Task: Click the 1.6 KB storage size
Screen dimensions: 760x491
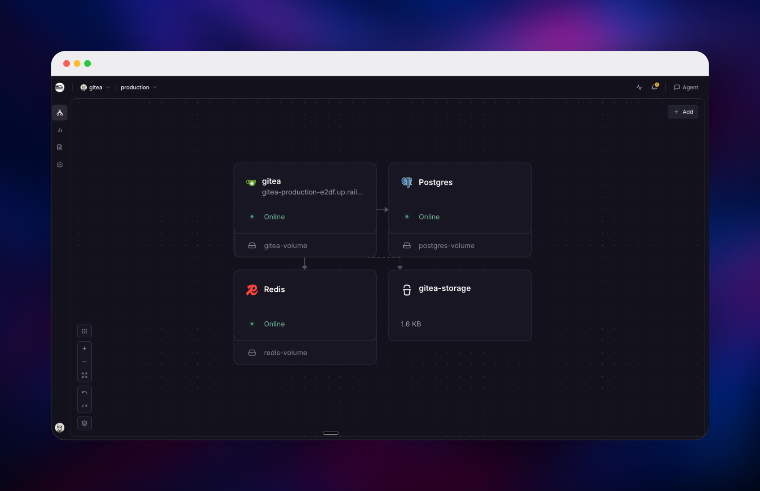Action: click(x=411, y=324)
